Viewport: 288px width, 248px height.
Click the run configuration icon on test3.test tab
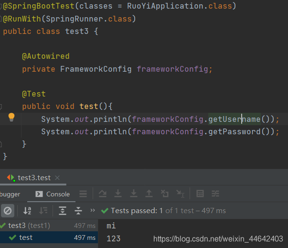(11, 178)
